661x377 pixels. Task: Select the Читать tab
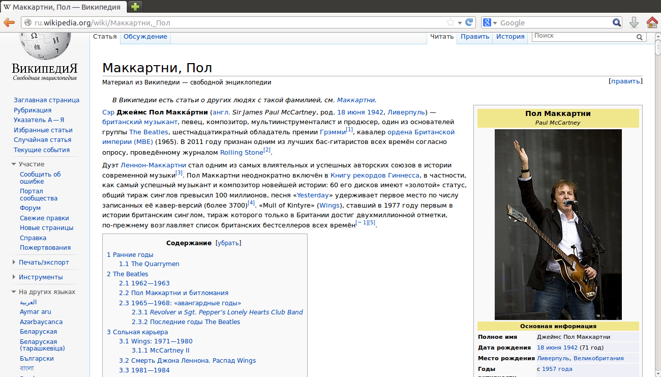[x=442, y=37]
